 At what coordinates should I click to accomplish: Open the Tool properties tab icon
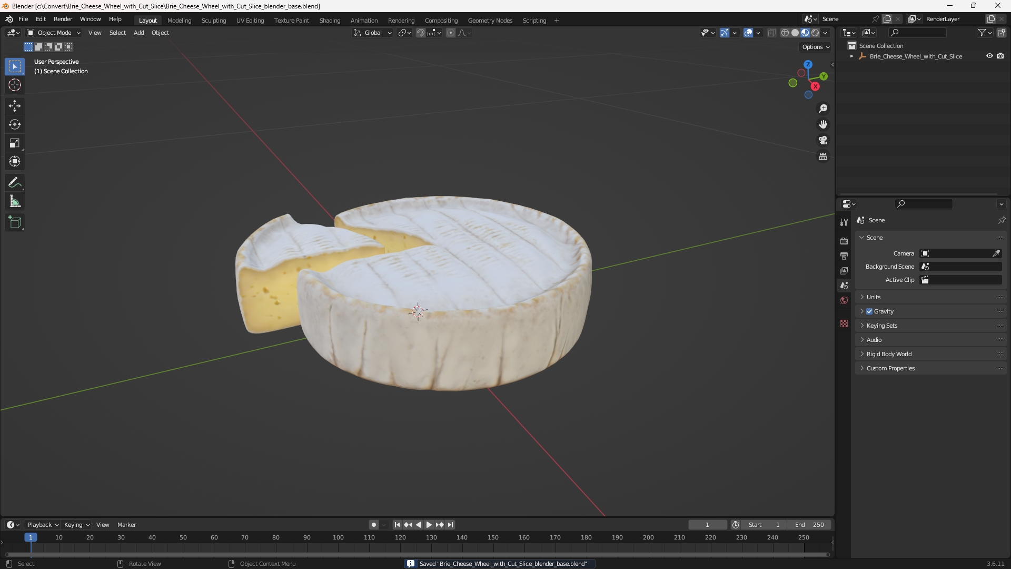click(x=844, y=222)
